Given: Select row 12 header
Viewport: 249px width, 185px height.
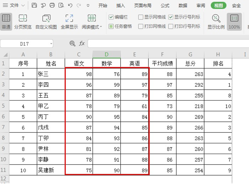Looking at the screenshot, I should coord(5,179).
